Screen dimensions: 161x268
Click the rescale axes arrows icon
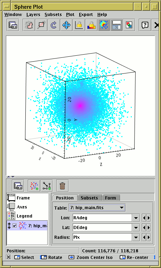[66, 25]
